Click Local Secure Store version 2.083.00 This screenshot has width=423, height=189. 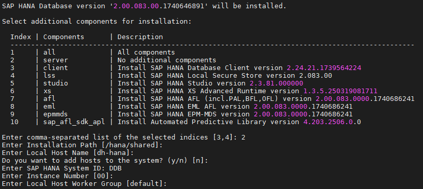[x=315, y=76]
